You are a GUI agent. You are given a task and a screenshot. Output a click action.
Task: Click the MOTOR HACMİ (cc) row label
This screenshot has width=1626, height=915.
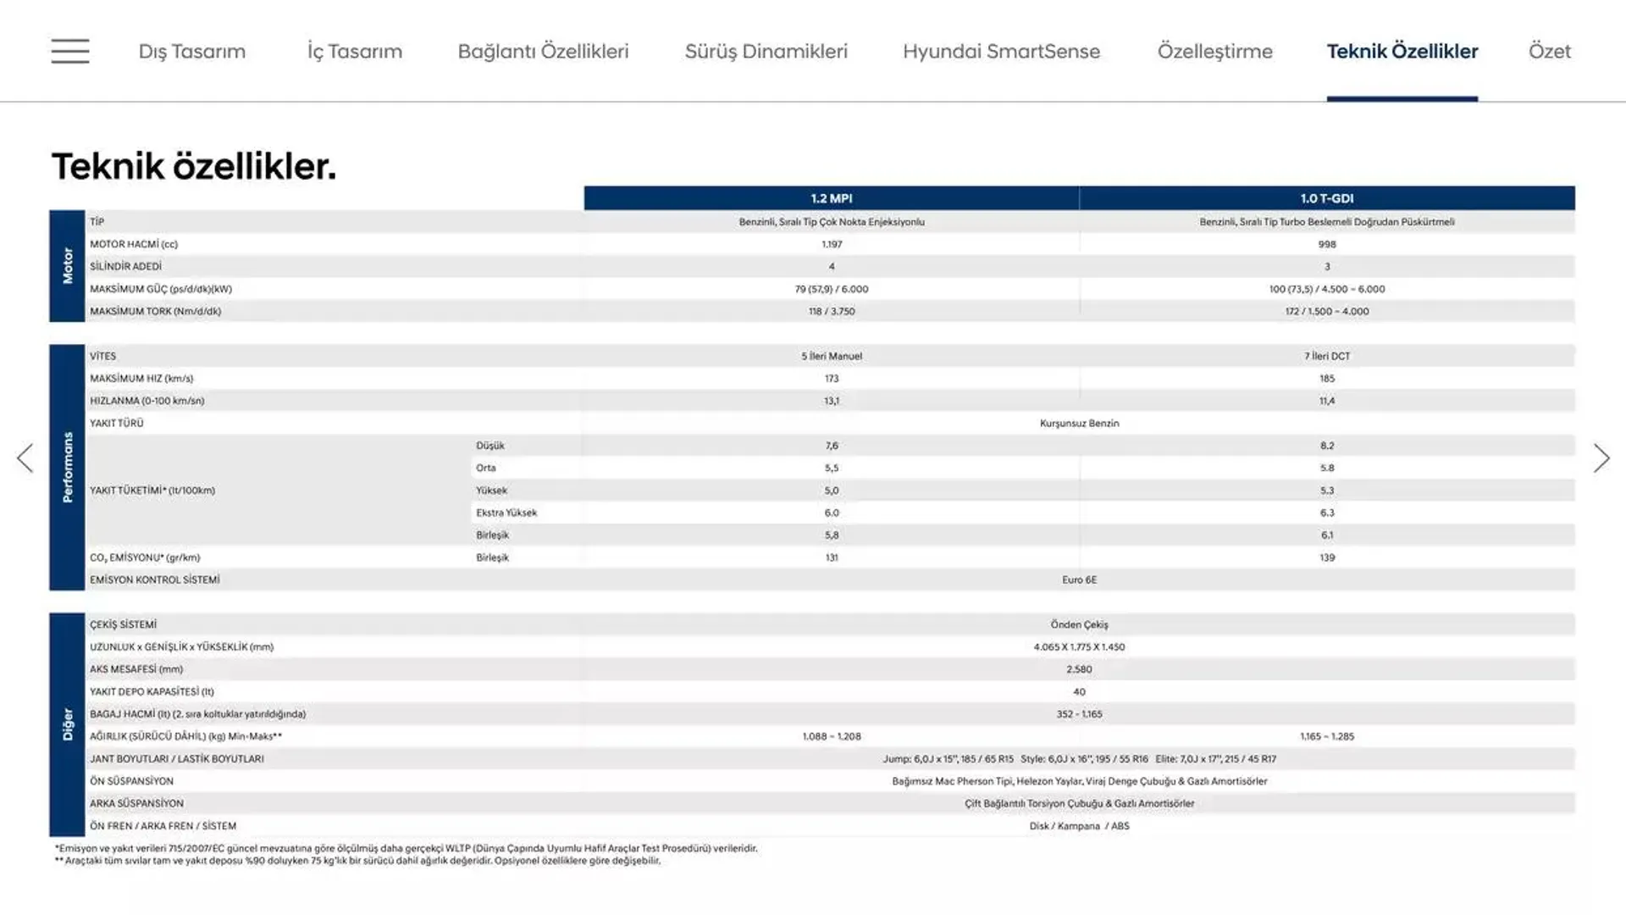click(x=134, y=244)
